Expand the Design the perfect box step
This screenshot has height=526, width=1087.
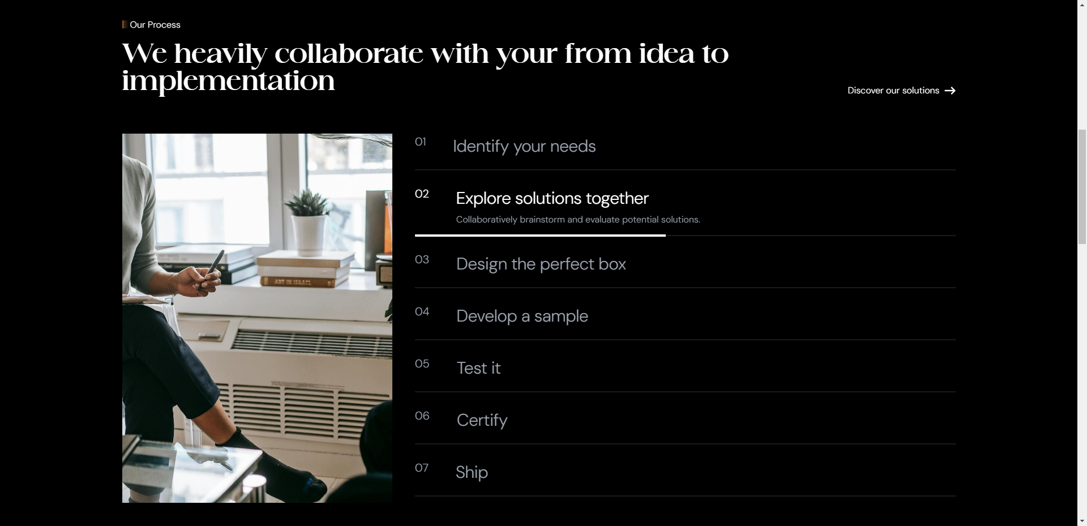pyautogui.click(x=541, y=264)
